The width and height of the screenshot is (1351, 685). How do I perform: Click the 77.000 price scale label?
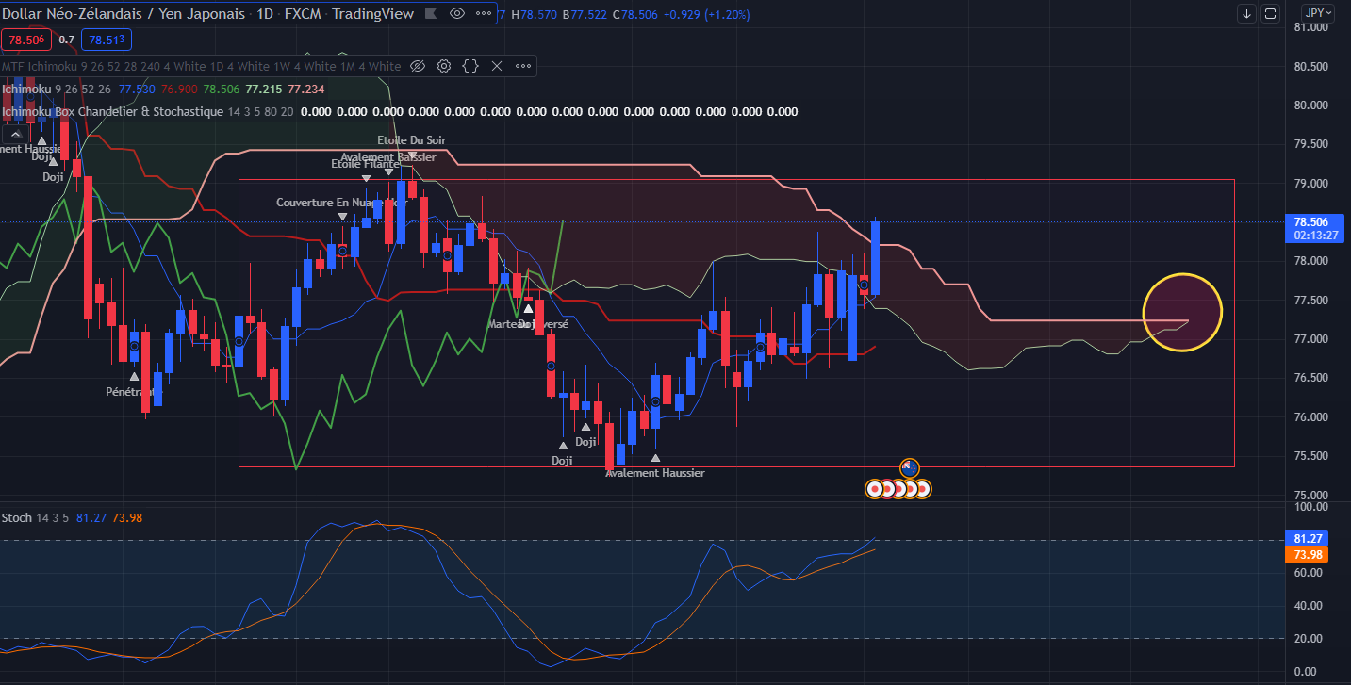click(1310, 339)
